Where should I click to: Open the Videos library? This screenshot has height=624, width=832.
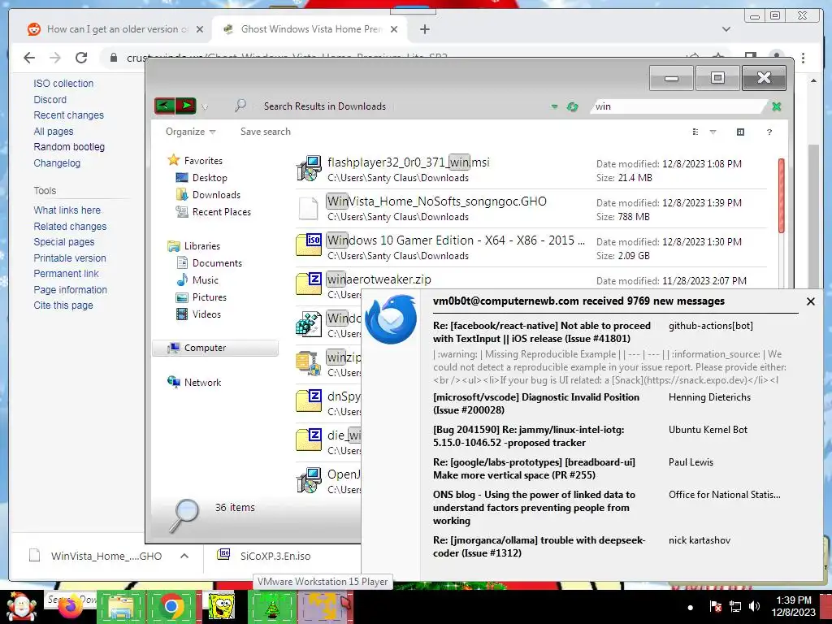click(x=206, y=314)
